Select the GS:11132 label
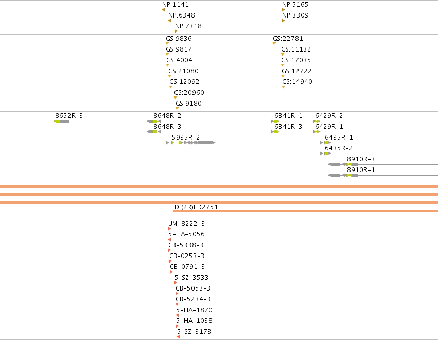The width and height of the screenshot is (438, 340). tap(296, 49)
